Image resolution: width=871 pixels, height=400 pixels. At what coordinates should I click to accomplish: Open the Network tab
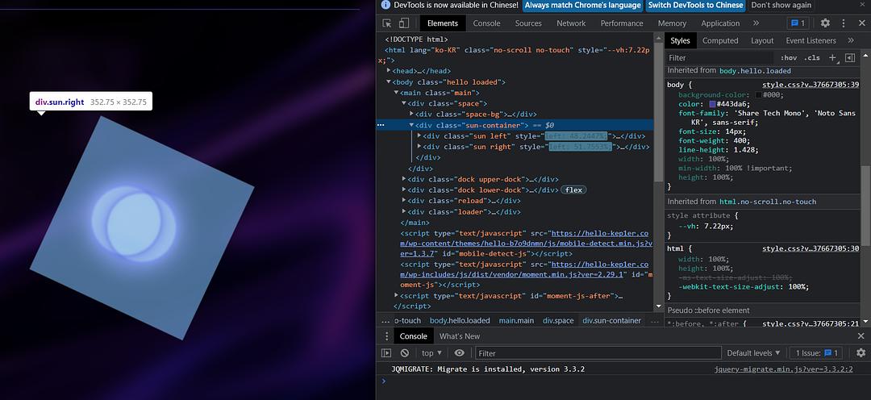(571, 23)
